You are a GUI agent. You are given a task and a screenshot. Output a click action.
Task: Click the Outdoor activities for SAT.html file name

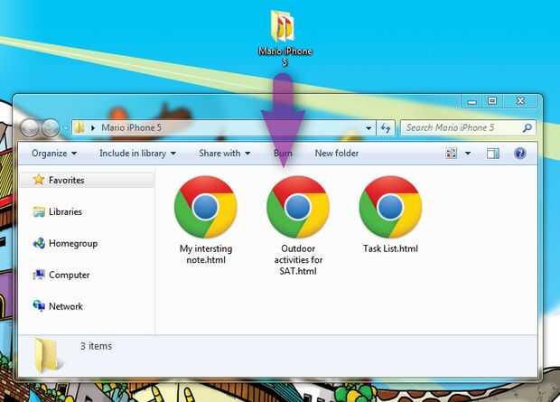point(298,260)
